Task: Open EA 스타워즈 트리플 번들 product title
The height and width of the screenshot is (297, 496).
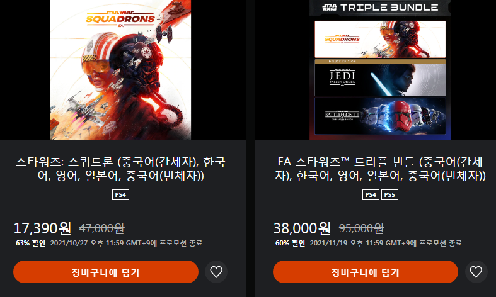Action: pos(380,169)
